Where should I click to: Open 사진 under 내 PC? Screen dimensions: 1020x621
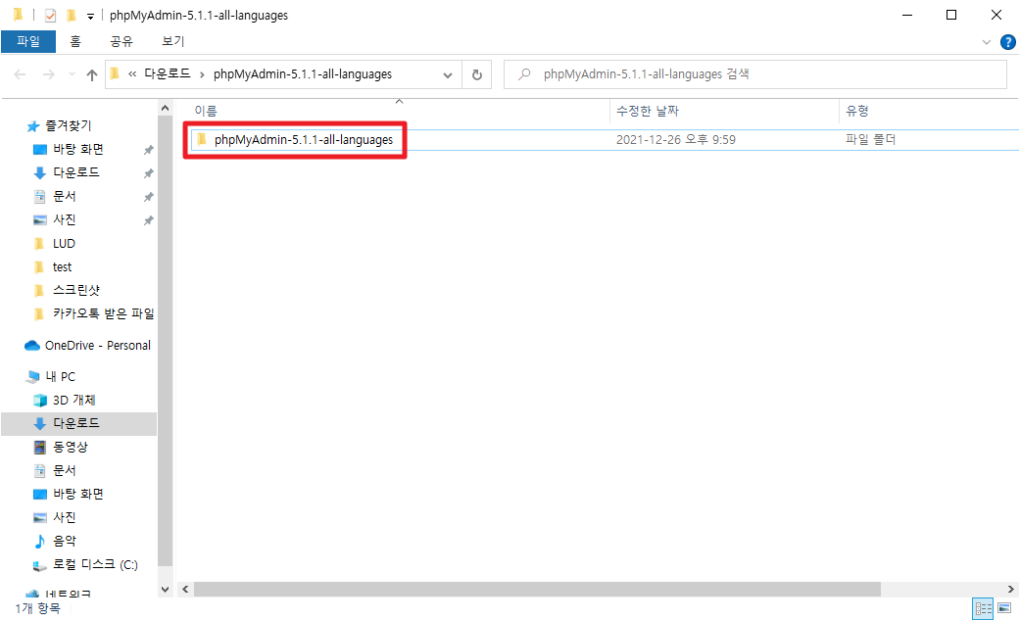coord(65,517)
